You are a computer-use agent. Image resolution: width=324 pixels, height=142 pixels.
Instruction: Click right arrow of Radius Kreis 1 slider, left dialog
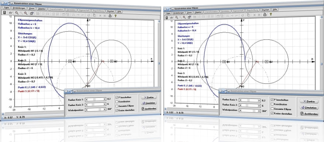click(x=104, y=99)
